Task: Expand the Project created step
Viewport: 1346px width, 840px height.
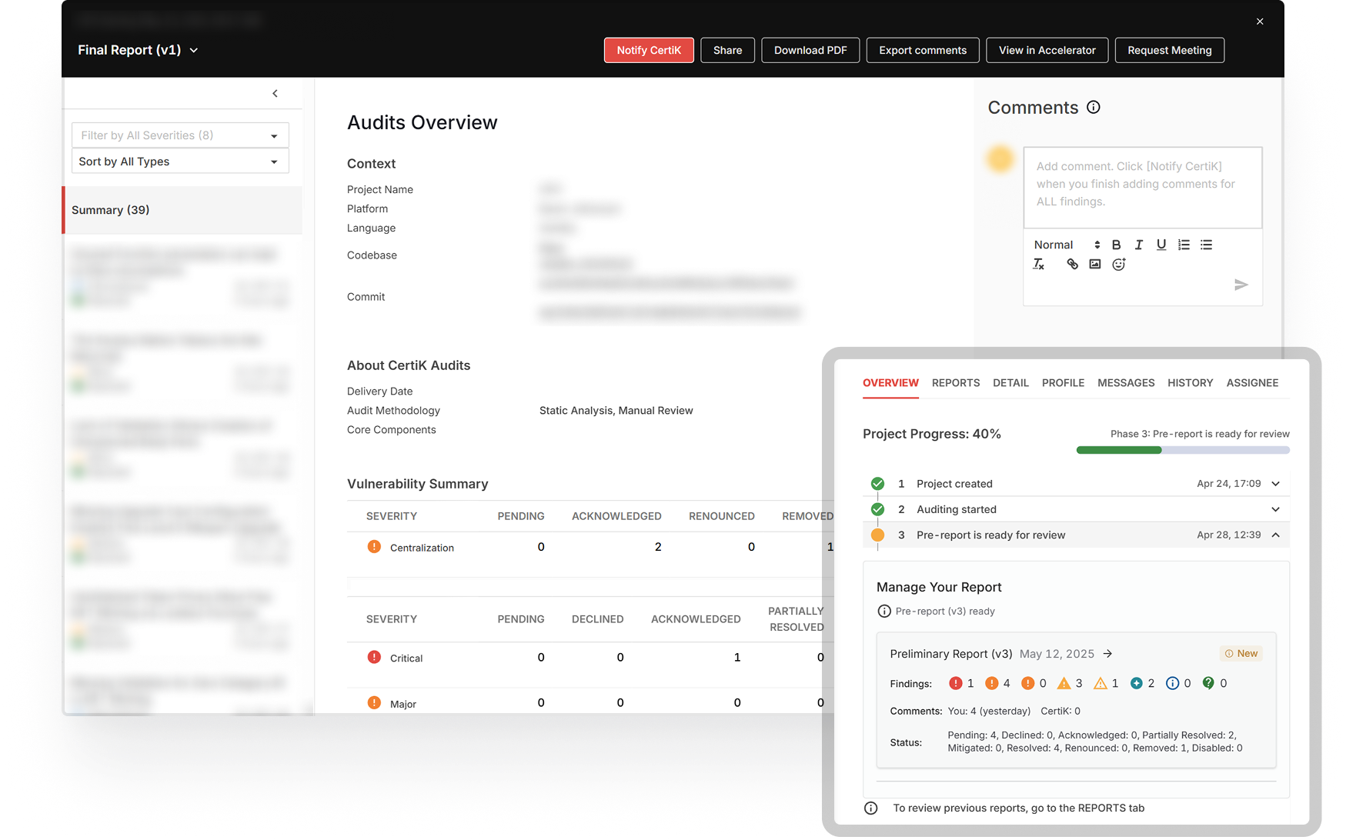Action: 1275,484
